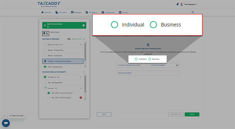Screen dimensions: 235x129
Task: Collapse the Tax Returns & Payments section
Action: 84,72
